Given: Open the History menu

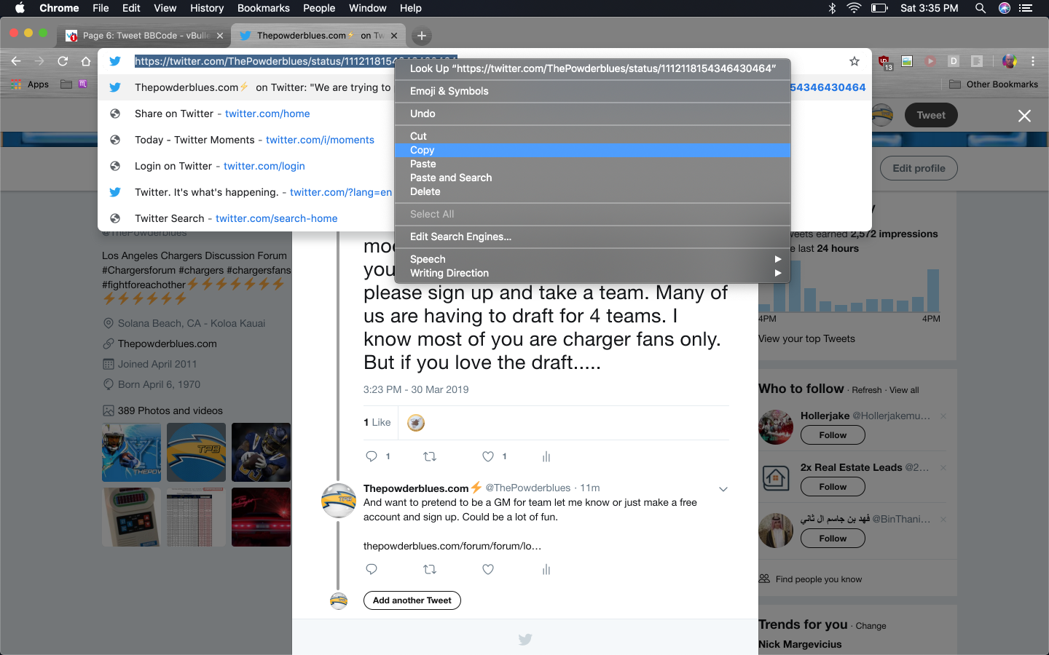Looking at the screenshot, I should click(207, 8).
